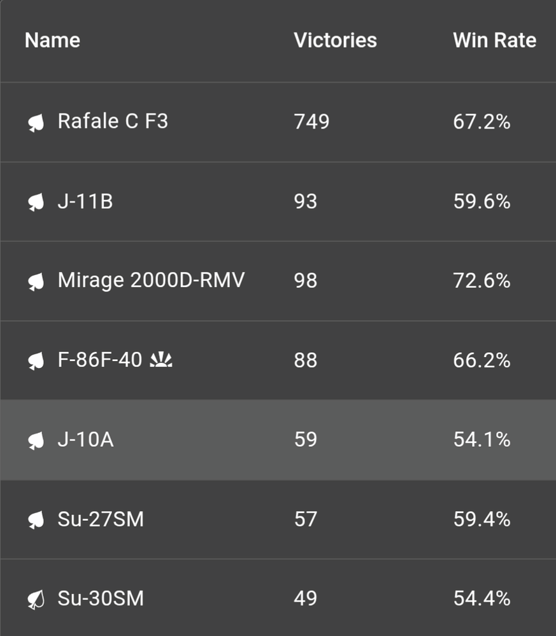Select the highlighted J-10A name
The width and height of the screenshot is (556, 636).
(x=85, y=440)
